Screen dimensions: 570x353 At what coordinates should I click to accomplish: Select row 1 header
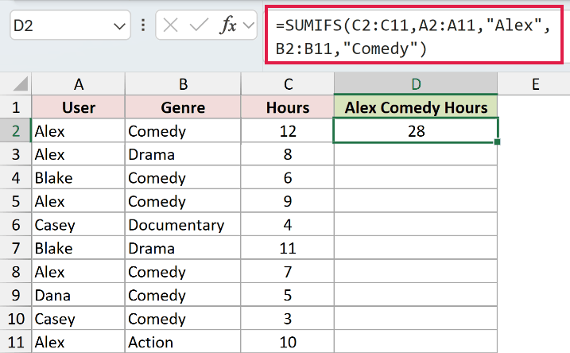pyautogui.click(x=16, y=107)
